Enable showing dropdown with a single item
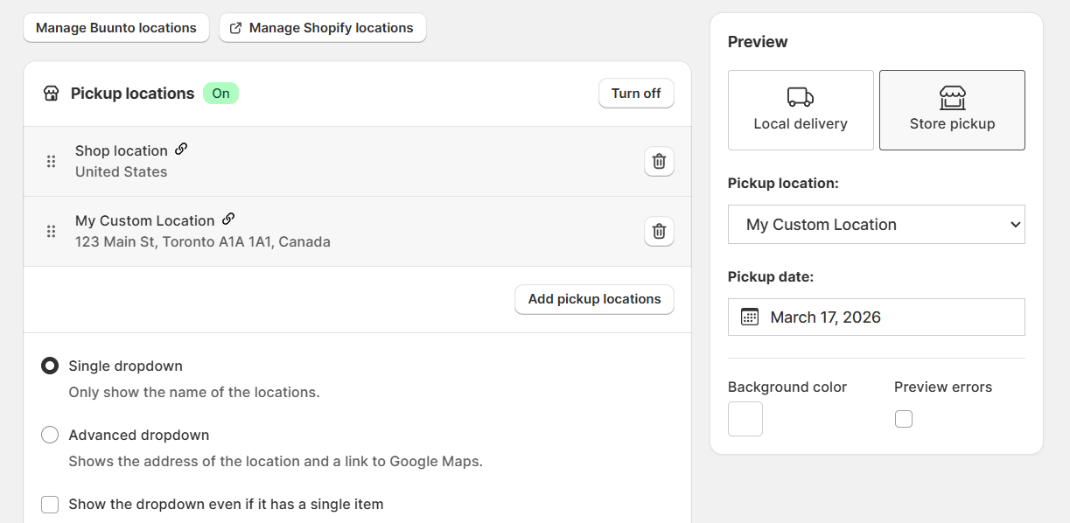 coord(50,505)
